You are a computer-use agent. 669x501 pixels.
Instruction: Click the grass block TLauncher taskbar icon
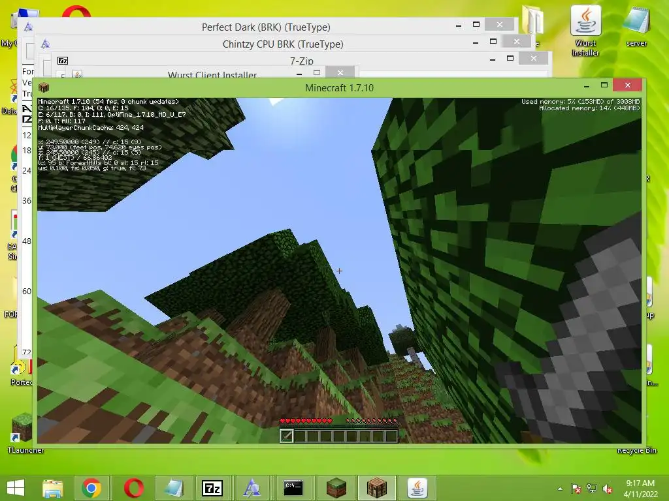coord(336,488)
